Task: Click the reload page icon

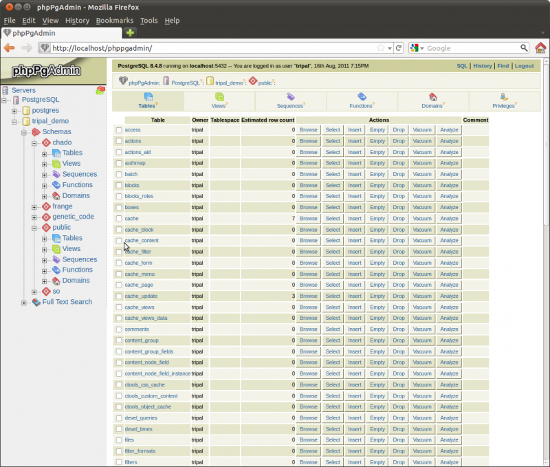Action: (x=399, y=48)
